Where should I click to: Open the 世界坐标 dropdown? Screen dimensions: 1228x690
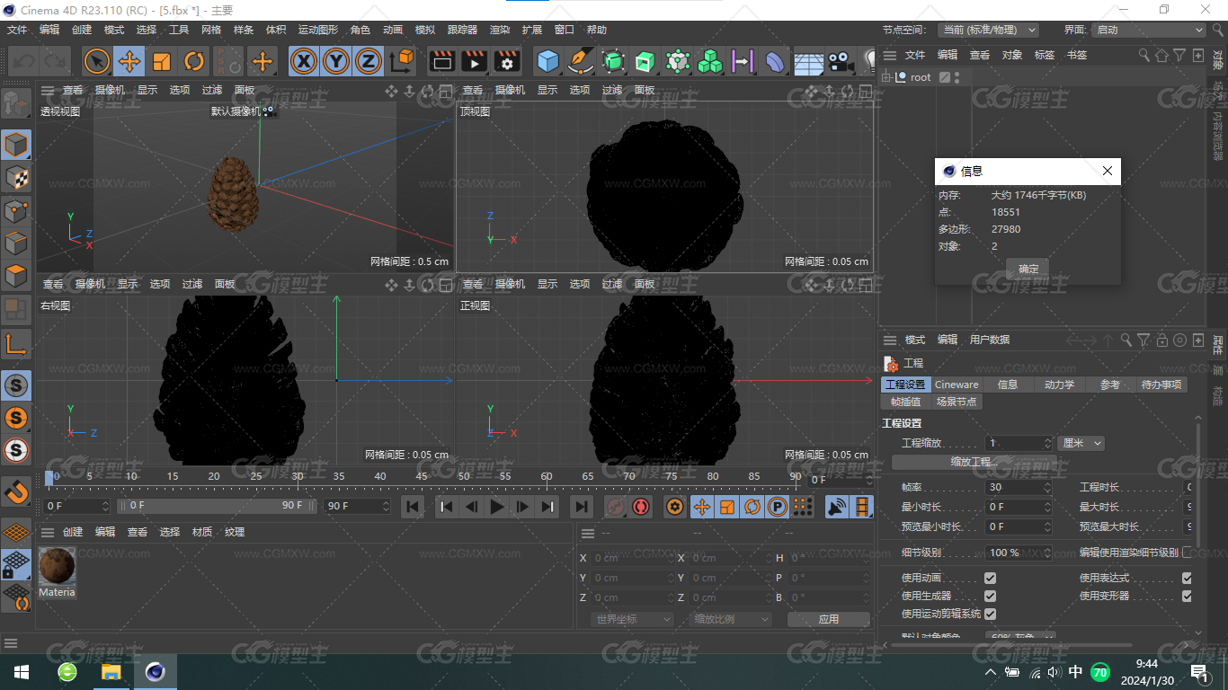click(632, 619)
